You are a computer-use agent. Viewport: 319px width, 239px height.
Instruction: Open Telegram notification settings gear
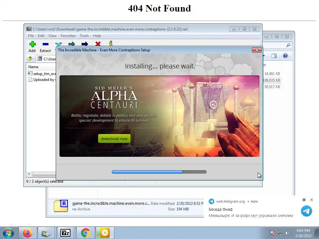(x=304, y=200)
